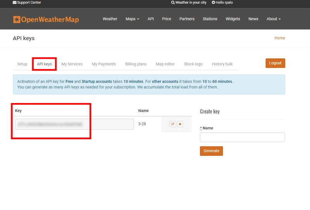Switch to the Map editor tab
Viewport: 310px width, 210px height.
pyautogui.click(x=165, y=64)
